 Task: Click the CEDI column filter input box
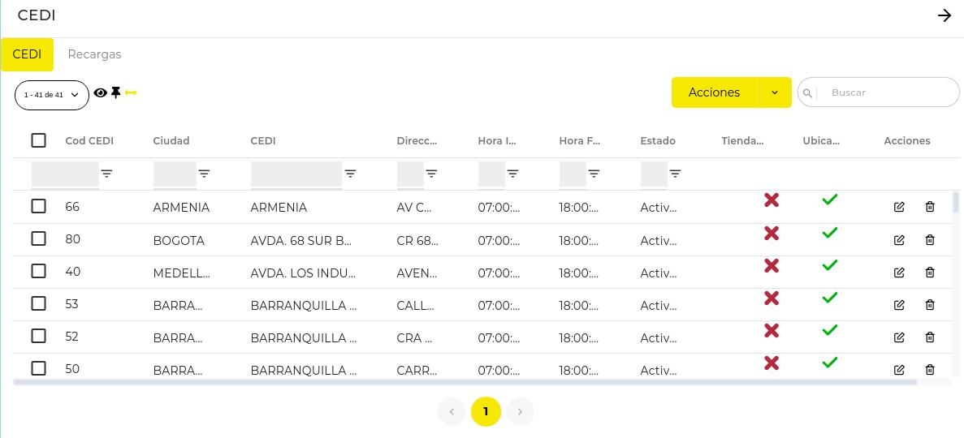(296, 174)
